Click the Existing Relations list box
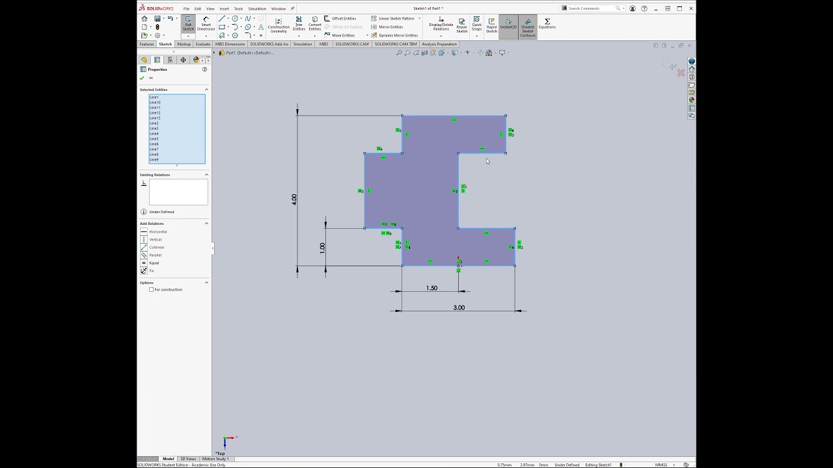The width and height of the screenshot is (833, 468). tap(178, 192)
